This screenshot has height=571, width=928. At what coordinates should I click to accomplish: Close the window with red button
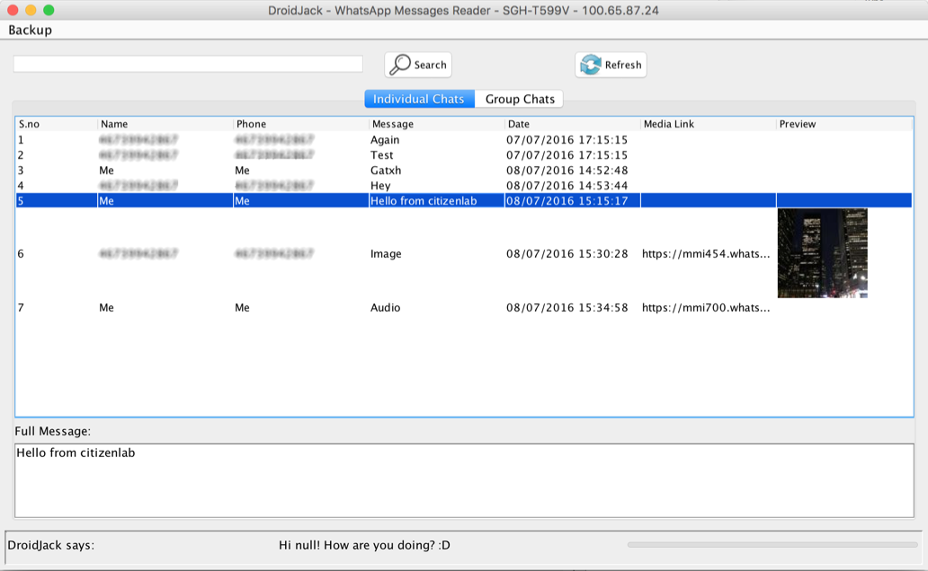coord(13,10)
